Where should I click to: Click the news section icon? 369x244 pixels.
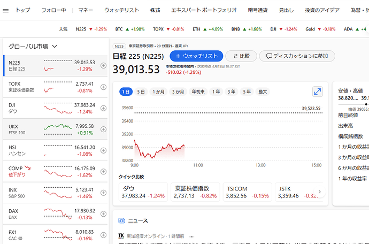point(122,220)
